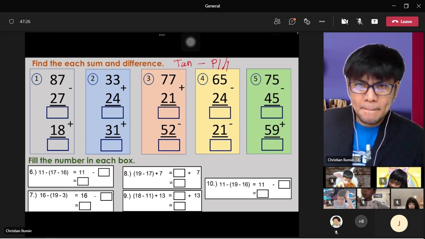Expand the +8 hidden participants overflow
This screenshot has width=425, height=239.
pyautogui.click(x=361, y=222)
